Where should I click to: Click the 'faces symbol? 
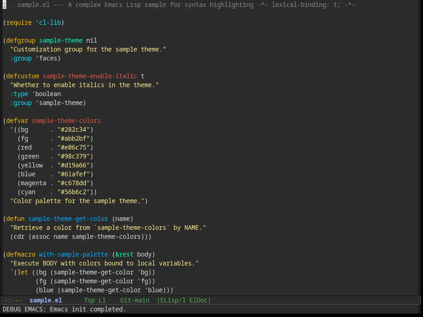(46, 58)
